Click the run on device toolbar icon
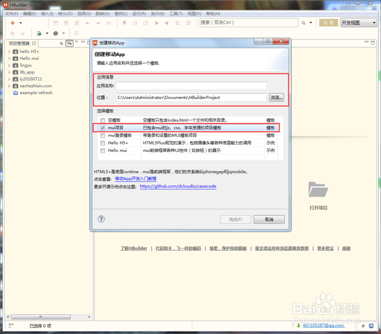This screenshot has height=334, width=381. pyautogui.click(x=39, y=33)
